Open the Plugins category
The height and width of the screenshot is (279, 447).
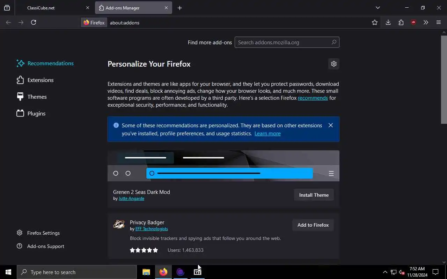coord(31,113)
